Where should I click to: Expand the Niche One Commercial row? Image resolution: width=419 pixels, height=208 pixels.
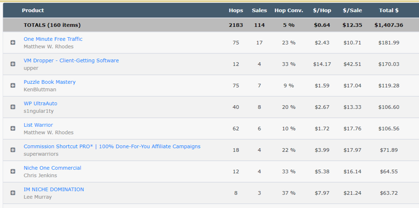[x=13, y=171]
